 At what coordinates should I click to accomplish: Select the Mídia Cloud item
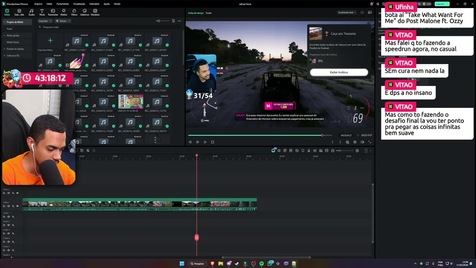pyautogui.click(x=13, y=42)
